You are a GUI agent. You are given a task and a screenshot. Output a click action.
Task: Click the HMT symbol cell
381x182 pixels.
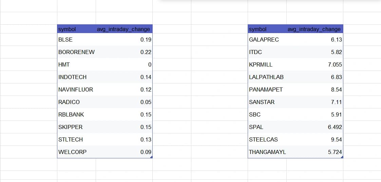point(77,64)
